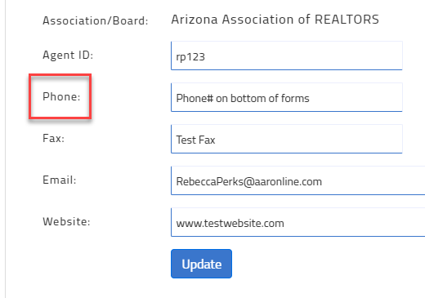Screen dimensions: 425x298
Task: Click Arizona Association of REALTORS text
Action: click(x=275, y=20)
